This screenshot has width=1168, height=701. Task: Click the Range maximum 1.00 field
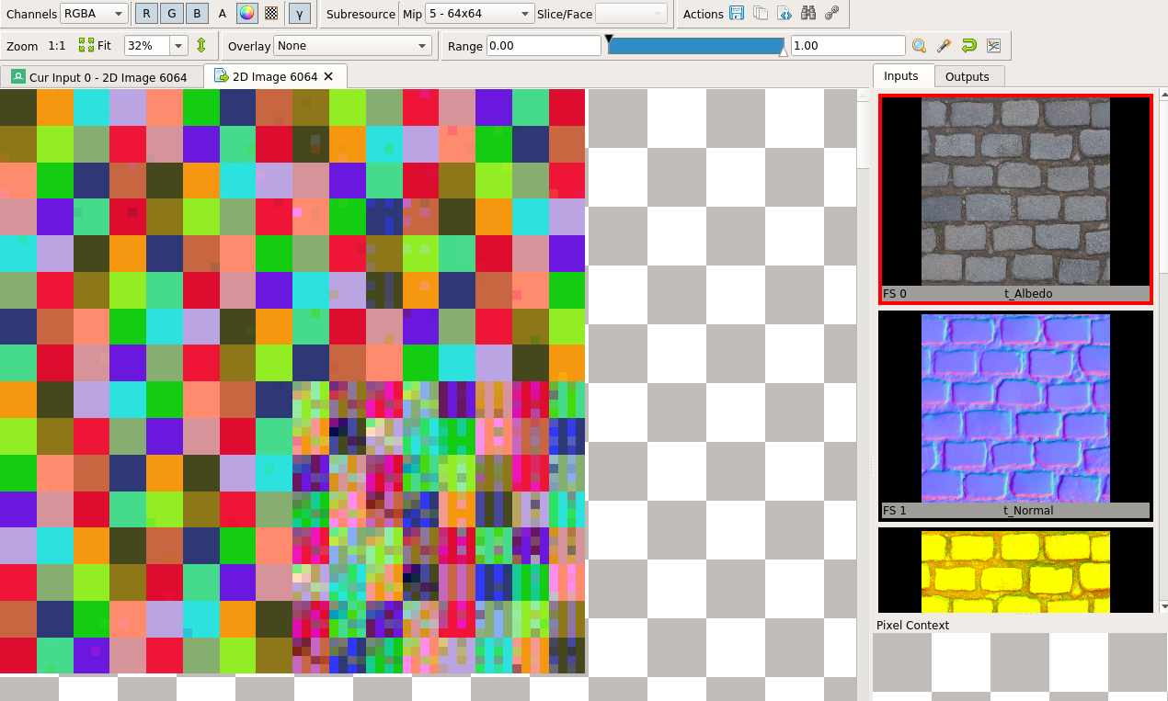click(848, 46)
